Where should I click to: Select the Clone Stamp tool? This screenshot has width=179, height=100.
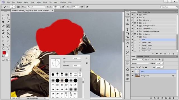coord(3,30)
